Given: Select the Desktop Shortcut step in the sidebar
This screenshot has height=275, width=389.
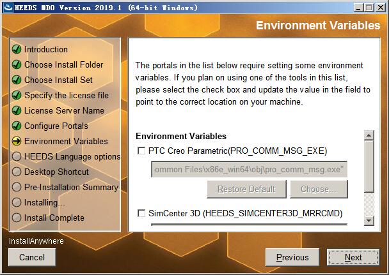Looking at the screenshot, I should pyautogui.click(x=56, y=172).
